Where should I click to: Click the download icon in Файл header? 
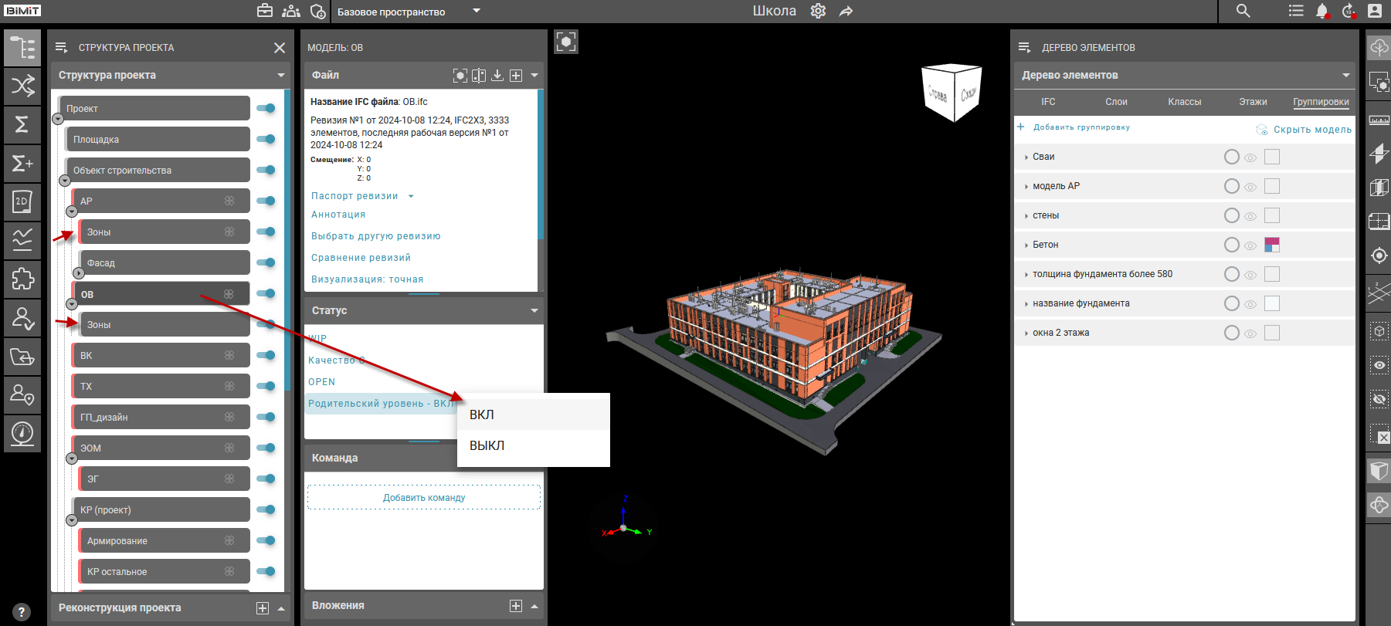point(497,75)
